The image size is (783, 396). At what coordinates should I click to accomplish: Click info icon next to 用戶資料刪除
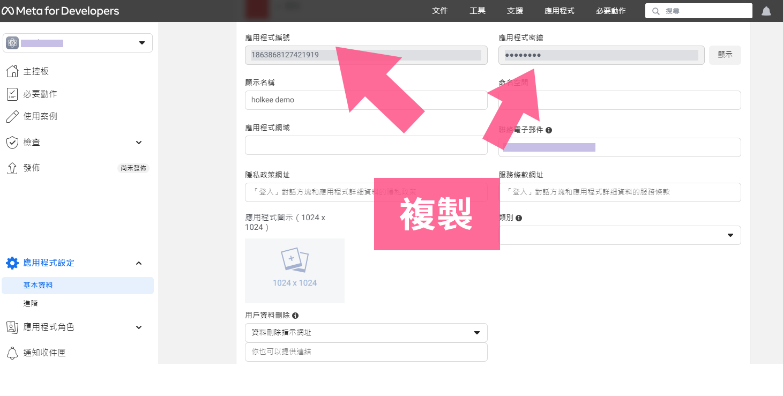click(295, 316)
